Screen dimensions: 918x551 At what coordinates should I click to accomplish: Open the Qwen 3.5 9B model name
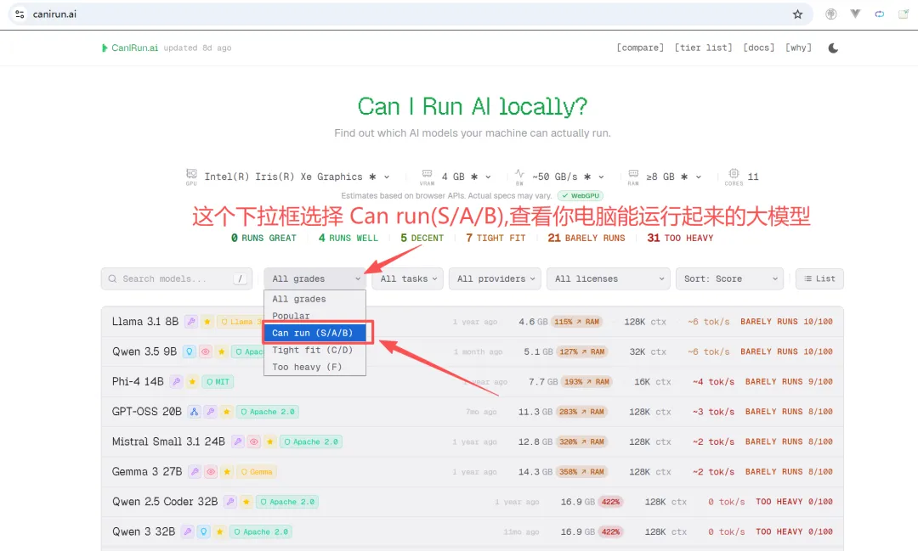click(144, 351)
